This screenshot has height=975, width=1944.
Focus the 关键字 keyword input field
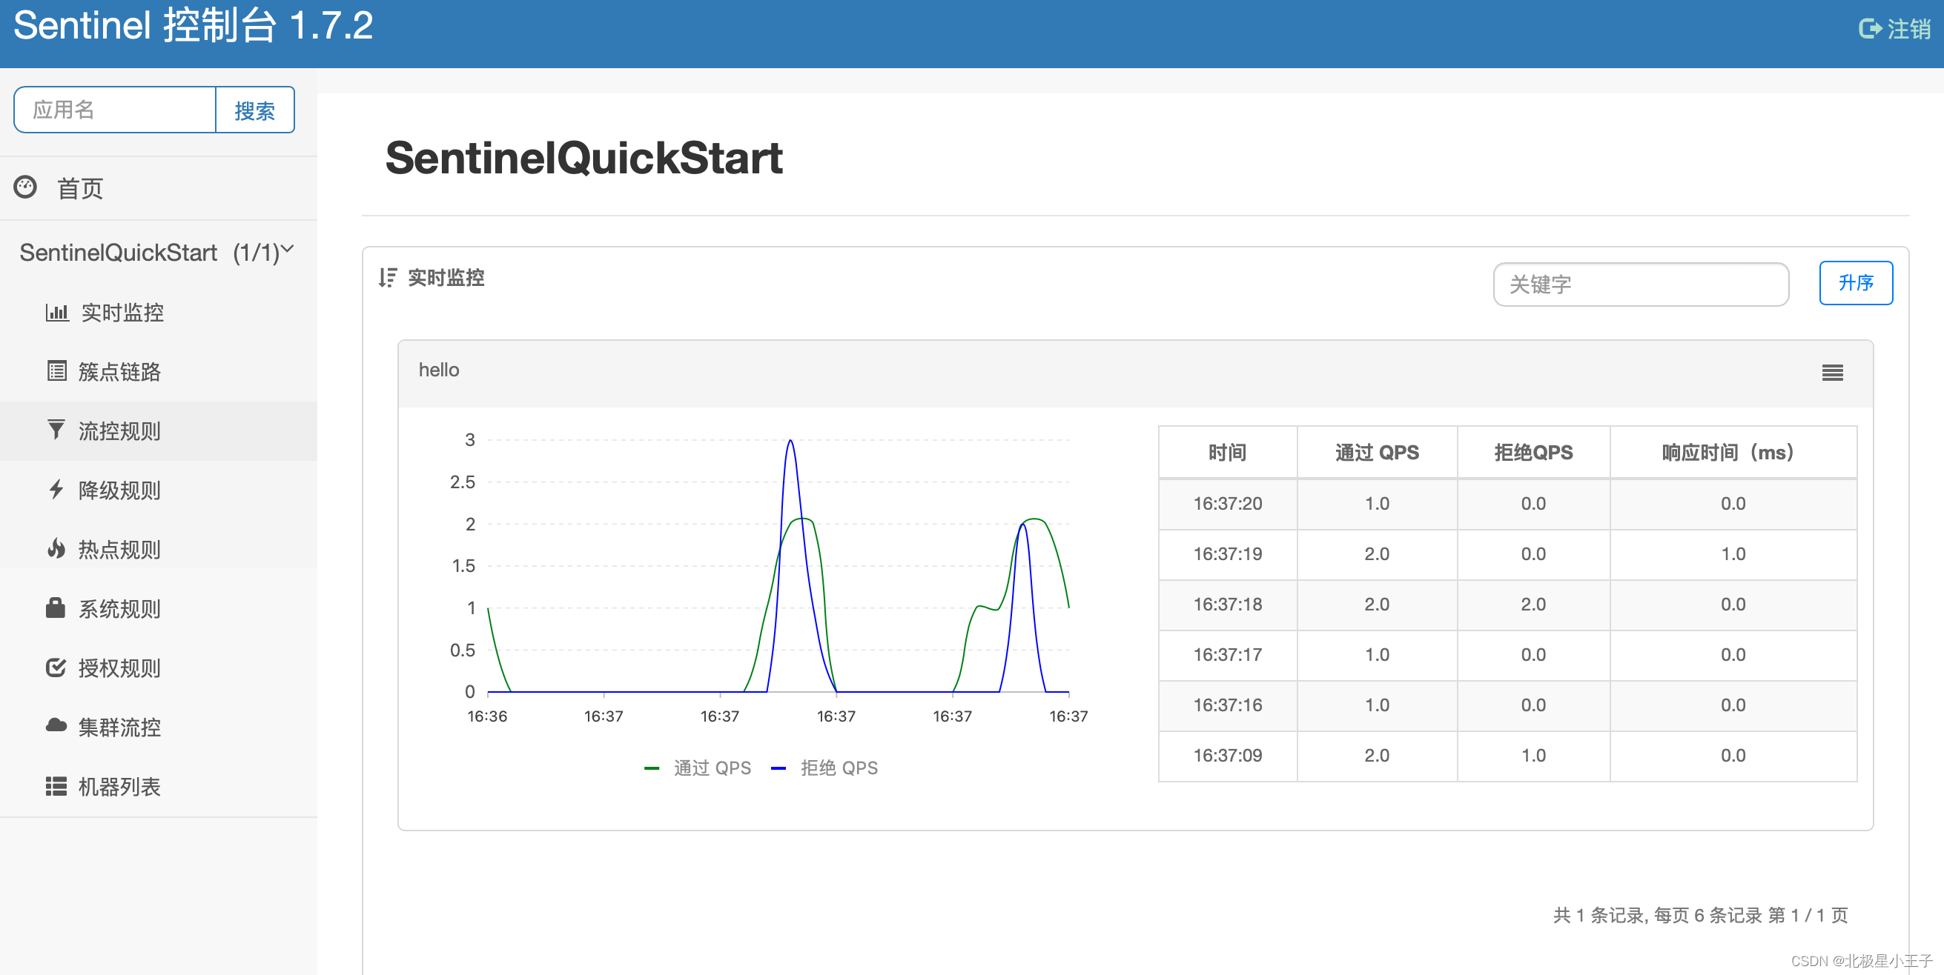coord(1640,284)
